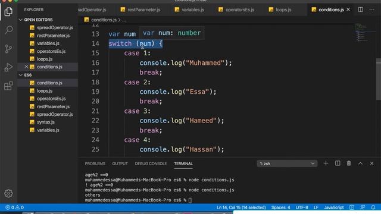This screenshot has height=214, width=381.
Task: Split the terminal panel
Action: 338,163
